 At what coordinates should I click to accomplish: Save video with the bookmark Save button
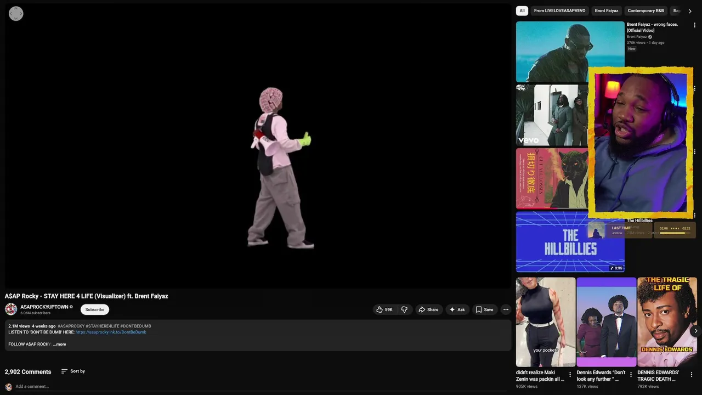pyautogui.click(x=484, y=309)
